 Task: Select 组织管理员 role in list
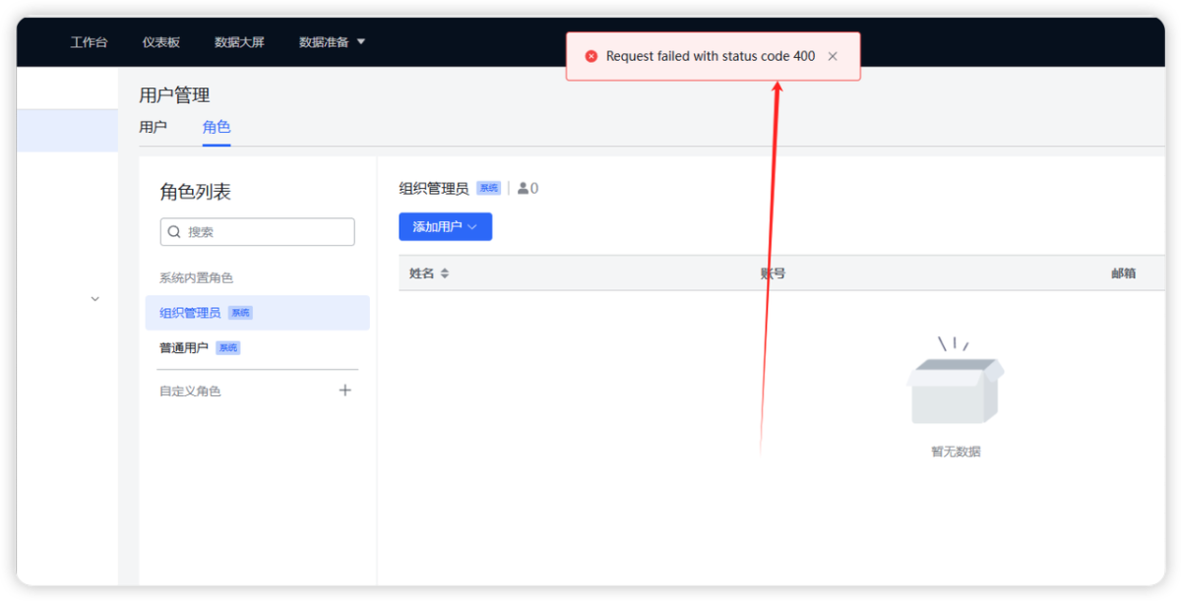click(x=258, y=313)
